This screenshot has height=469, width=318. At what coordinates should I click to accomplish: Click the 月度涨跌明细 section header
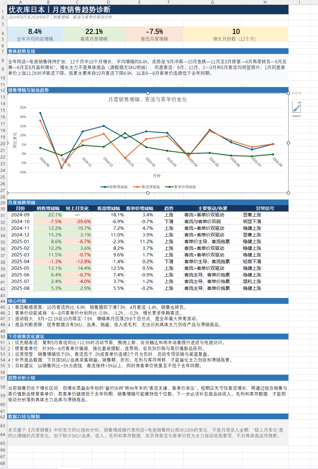pos(148,203)
